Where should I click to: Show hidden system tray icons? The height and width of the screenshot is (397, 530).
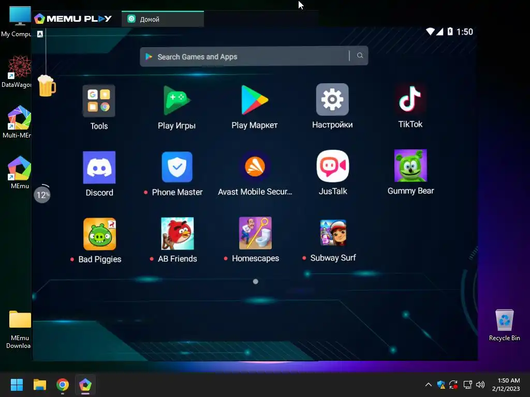[428, 385]
